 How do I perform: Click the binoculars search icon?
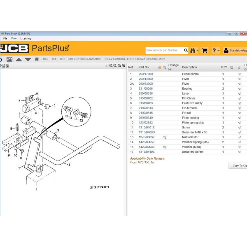point(192,50)
